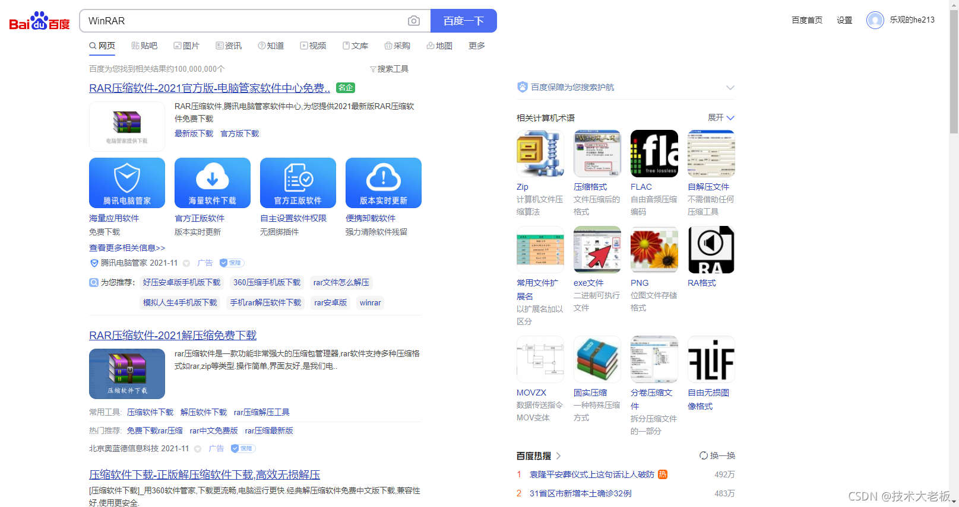
Task: Click the rar文件怎么解压 suggestion
Action: (x=341, y=282)
